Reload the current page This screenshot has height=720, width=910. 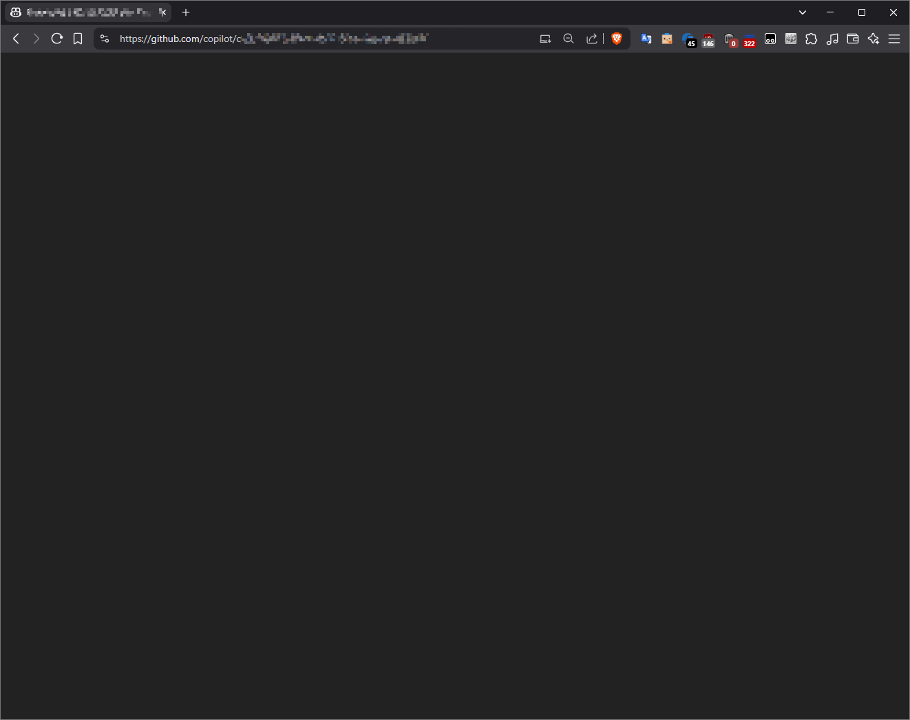pos(57,39)
